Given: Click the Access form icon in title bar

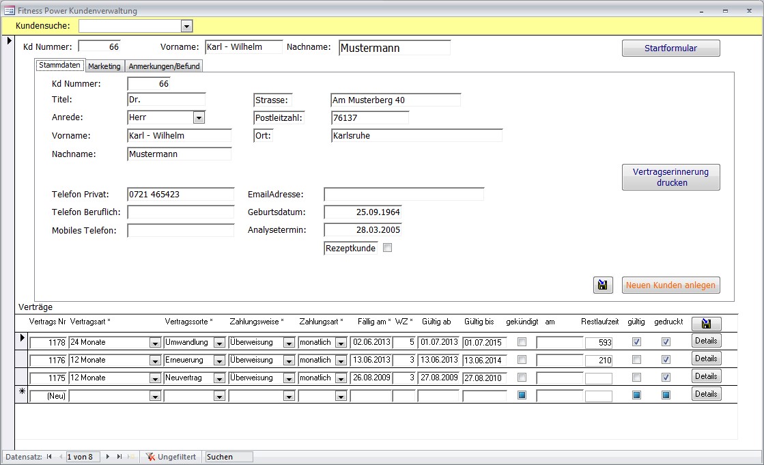Looking at the screenshot, I should [10, 11].
